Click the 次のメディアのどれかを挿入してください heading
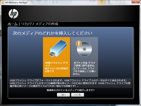Viewport: 141px width, 106px height. [x=53, y=33]
